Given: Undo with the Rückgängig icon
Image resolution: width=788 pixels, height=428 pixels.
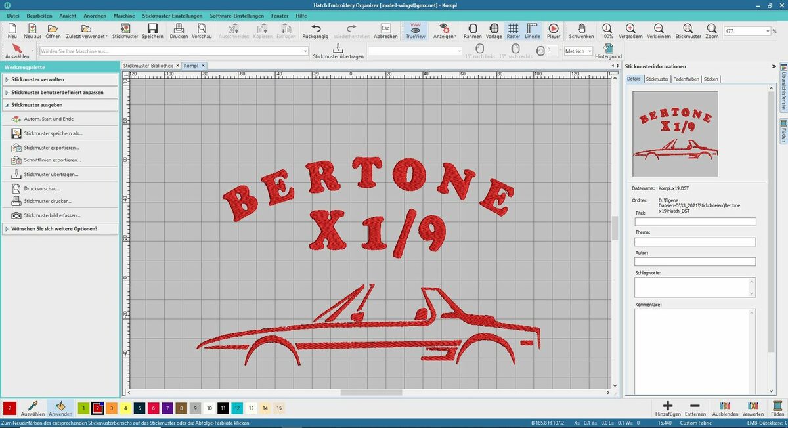Looking at the screenshot, I should coord(316,29).
